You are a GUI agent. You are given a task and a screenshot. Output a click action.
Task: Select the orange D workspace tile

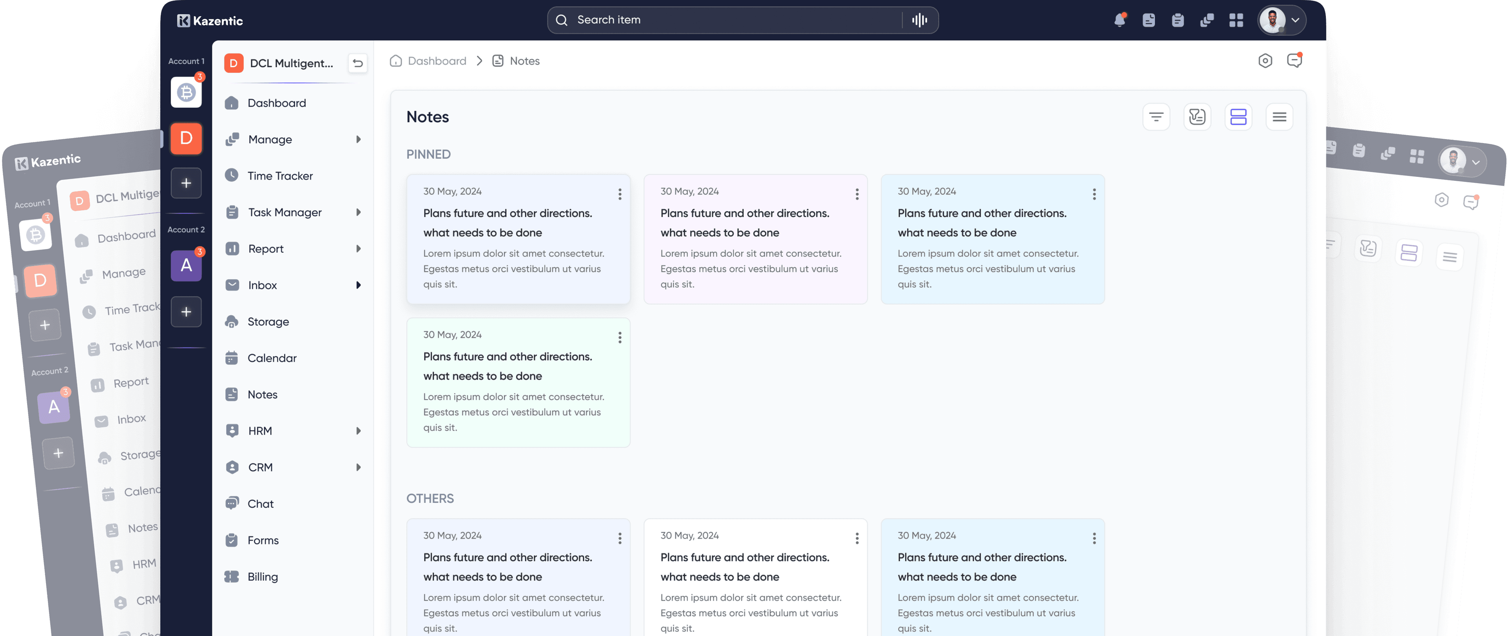[x=186, y=138]
